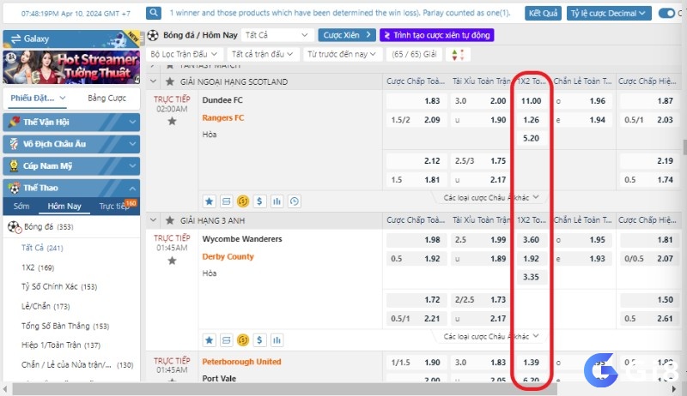Image resolution: width=687 pixels, height=396 pixels.
Task: Click the blue star icon in Wycombe toolbar
Action: coord(209,340)
